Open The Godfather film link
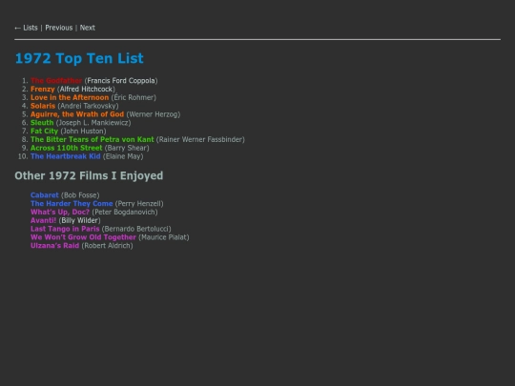515x386 pixels. (x=56, y=81)
